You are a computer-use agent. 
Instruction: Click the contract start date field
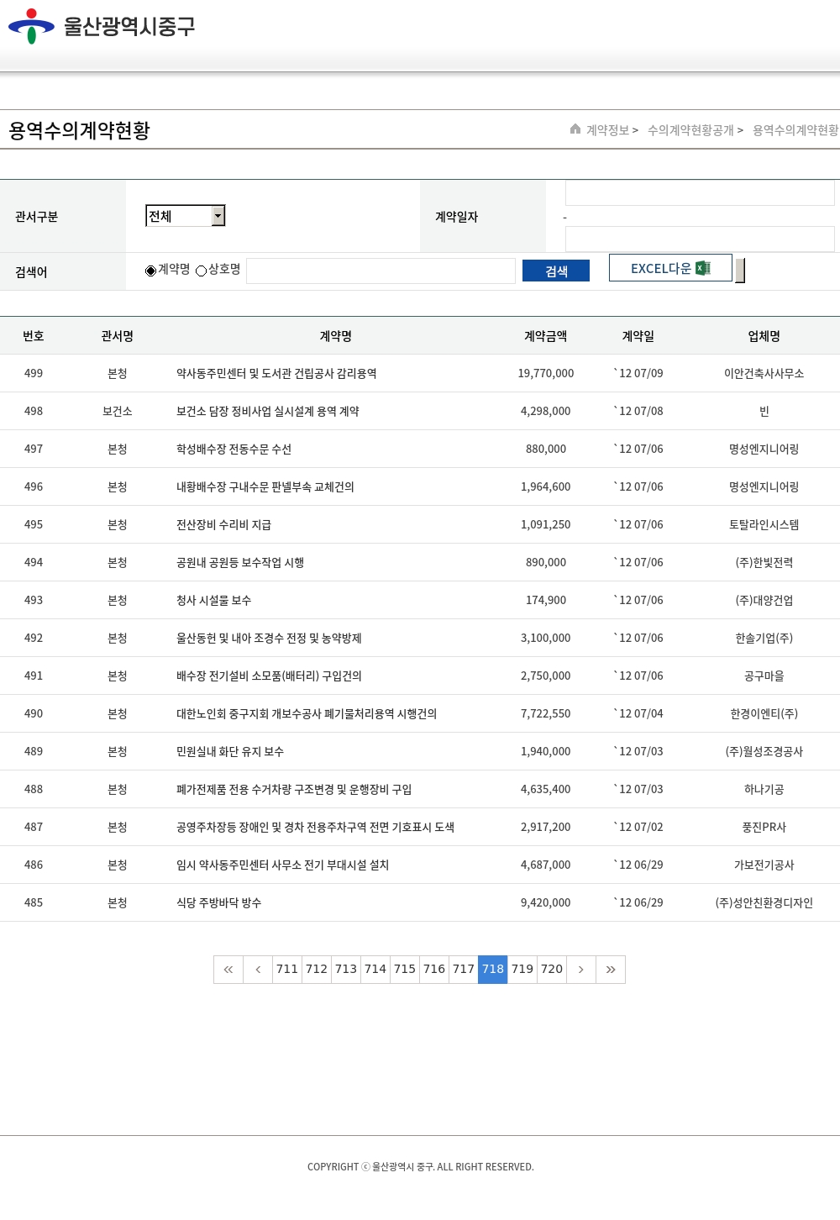click(699, 193)
